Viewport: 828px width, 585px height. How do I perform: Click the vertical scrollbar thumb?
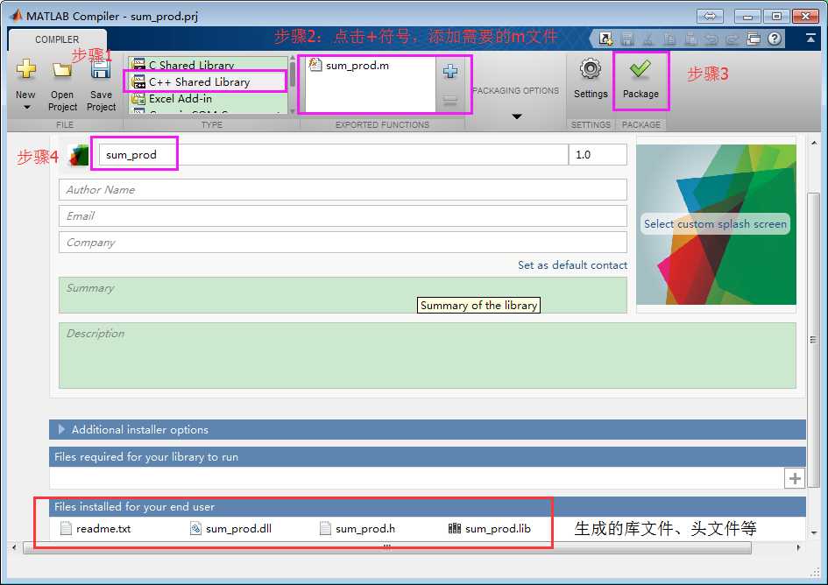(813, 340)
